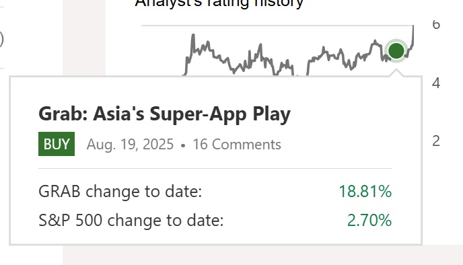Open the 16 Comments link

[237, 145]
